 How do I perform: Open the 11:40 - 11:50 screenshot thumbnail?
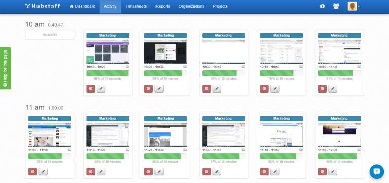281,134
